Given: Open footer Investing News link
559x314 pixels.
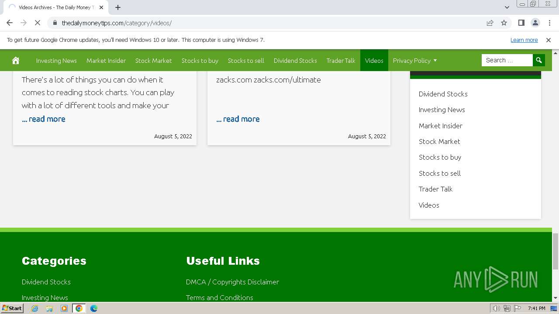Looking at the screenshot, I should click(45, 298).
